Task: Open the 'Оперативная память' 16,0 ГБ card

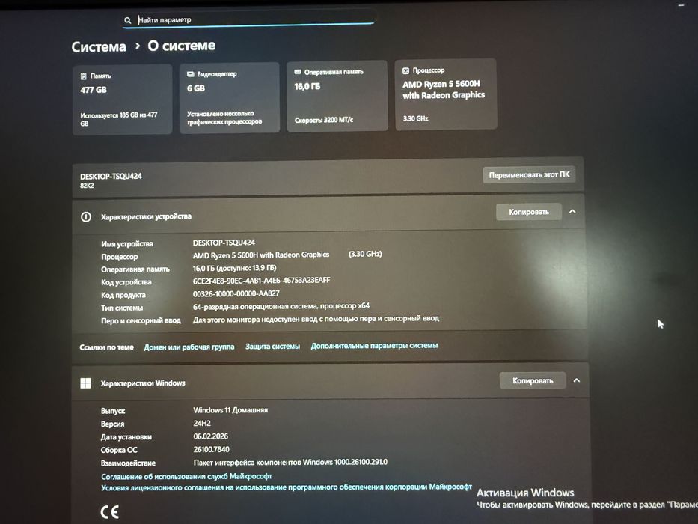Action: (337, 96)
